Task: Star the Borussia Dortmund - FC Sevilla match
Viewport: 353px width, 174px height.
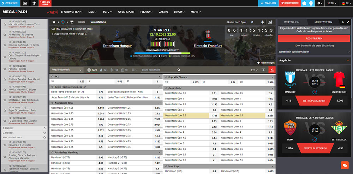Action: (x=5, y=45)
